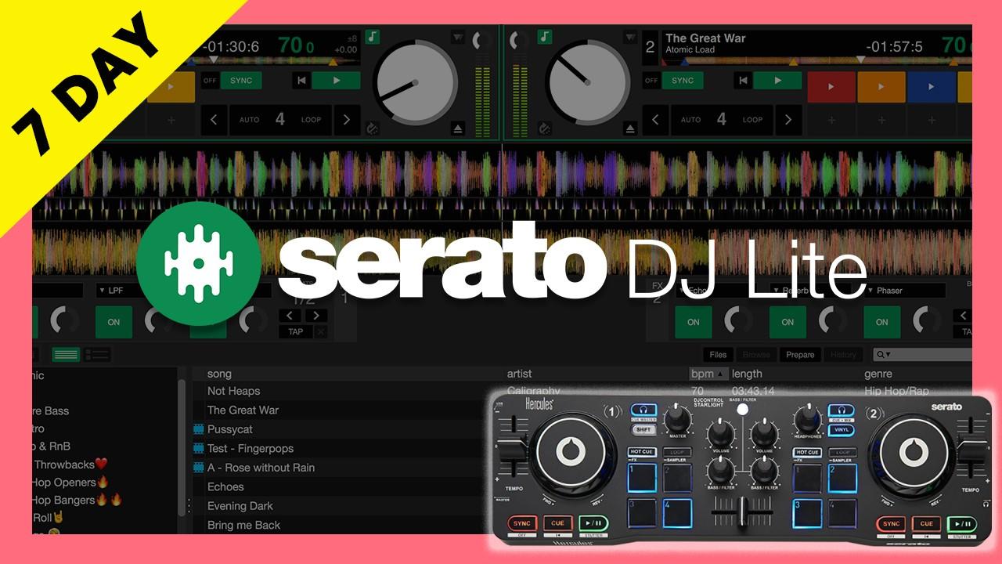Open the History panel

tap(843, 355)
